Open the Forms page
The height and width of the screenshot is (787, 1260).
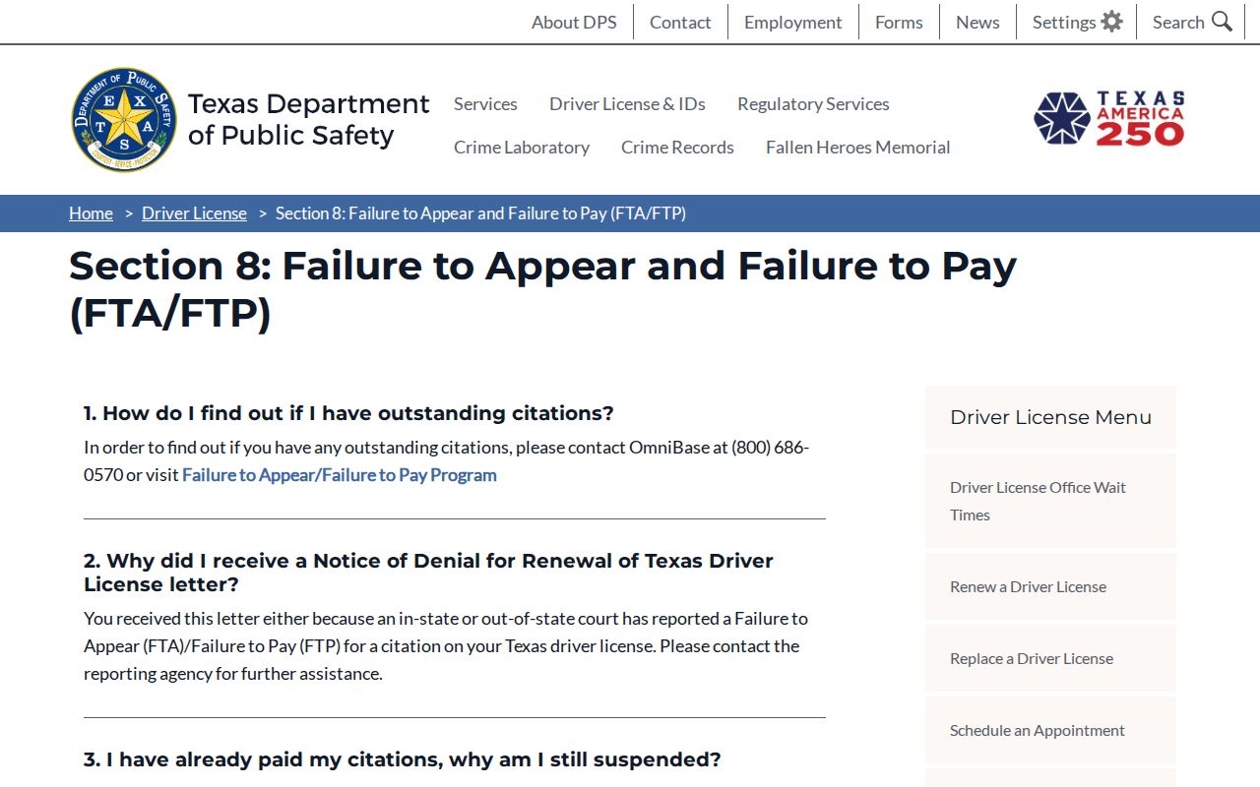pyautogui.click(x=899, y=22)
